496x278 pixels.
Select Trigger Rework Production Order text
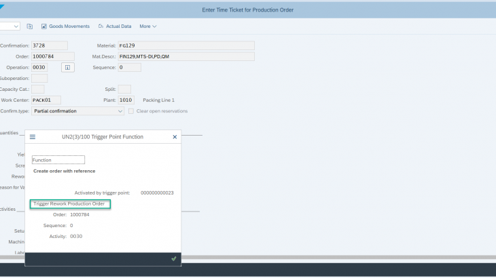[x=70, y=204]
